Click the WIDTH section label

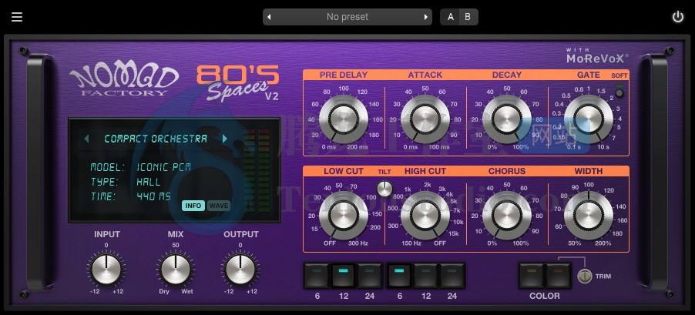tap(588, 171)
